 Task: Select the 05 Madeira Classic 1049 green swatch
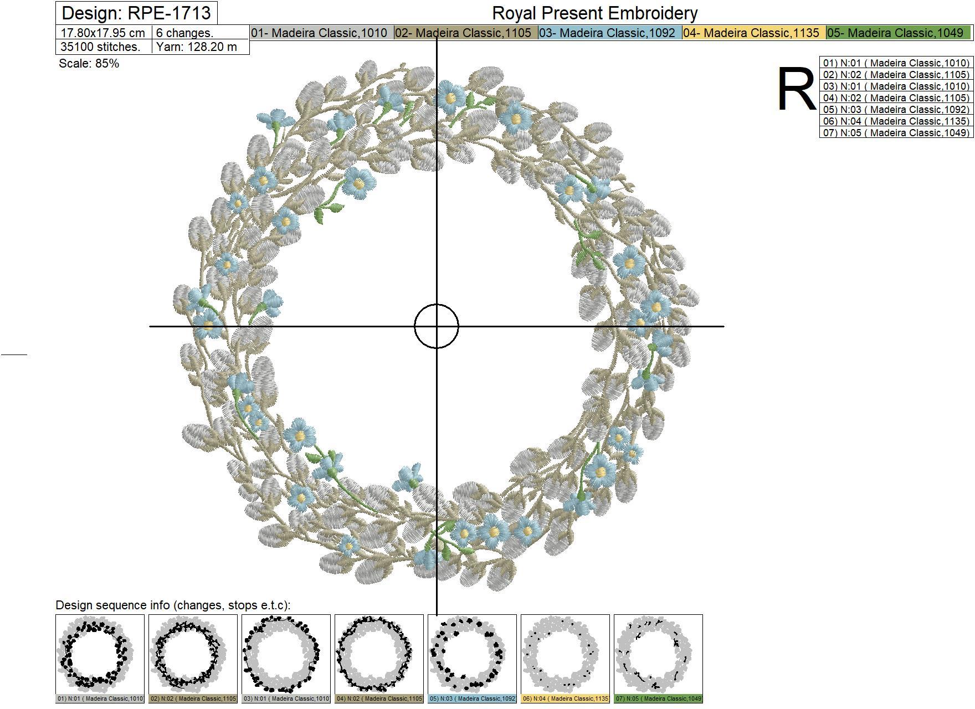coord(898,33)
